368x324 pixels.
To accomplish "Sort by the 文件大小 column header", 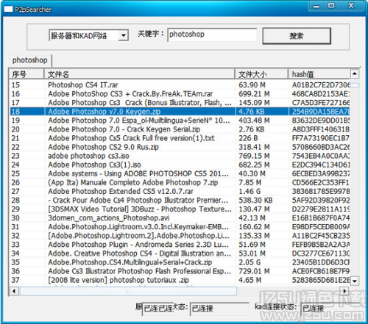I will (x=261, y=74).
